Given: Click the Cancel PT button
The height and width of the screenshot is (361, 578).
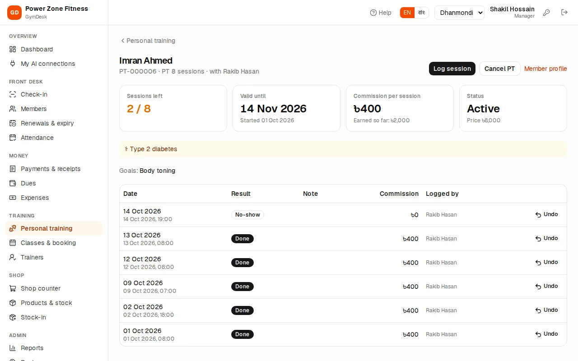Looking at the screenshot, I should [x=500, y=69].
